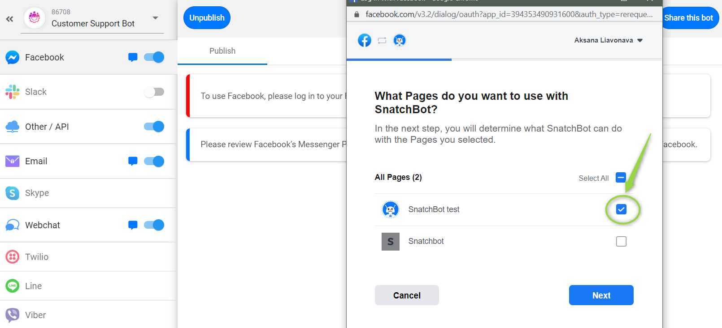Click the 'SnatchBot test' page name

pos(434,209)
